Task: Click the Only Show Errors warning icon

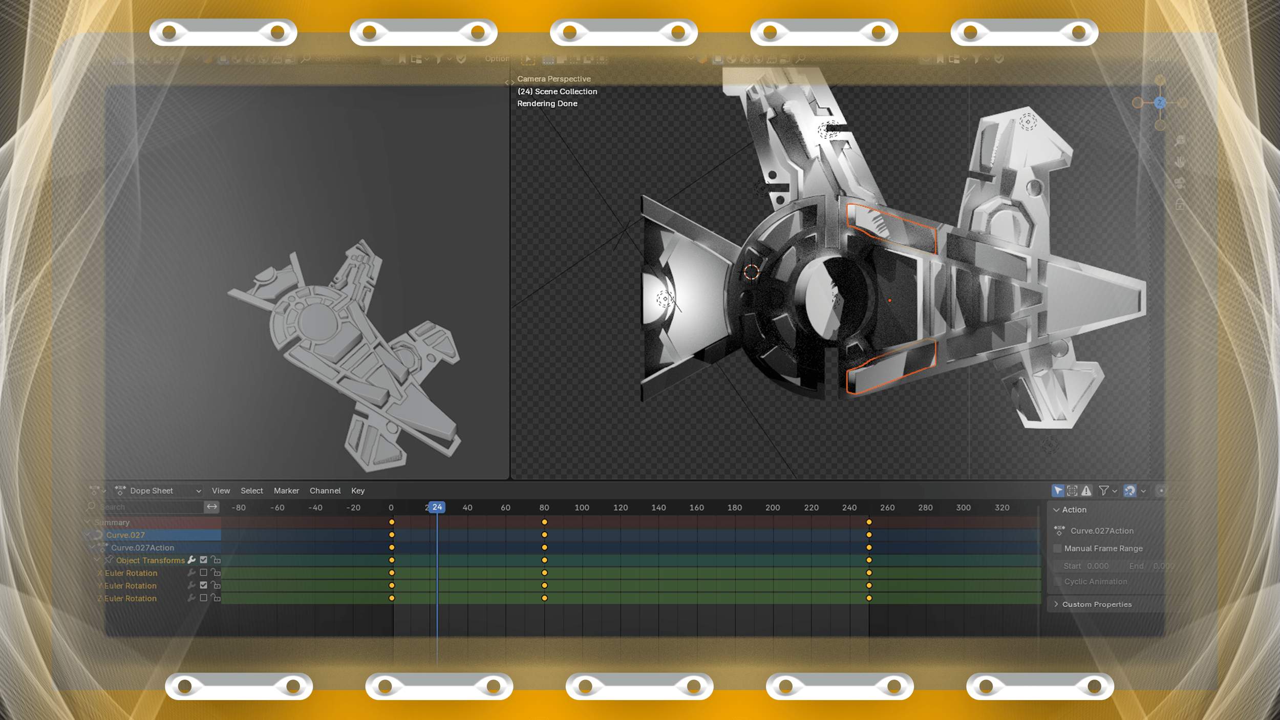Action: [x=1086, y=491]
